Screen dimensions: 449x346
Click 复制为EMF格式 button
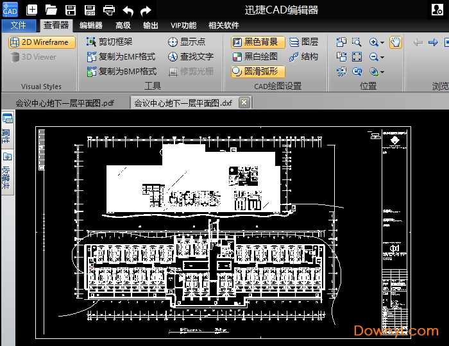(121, 56)
